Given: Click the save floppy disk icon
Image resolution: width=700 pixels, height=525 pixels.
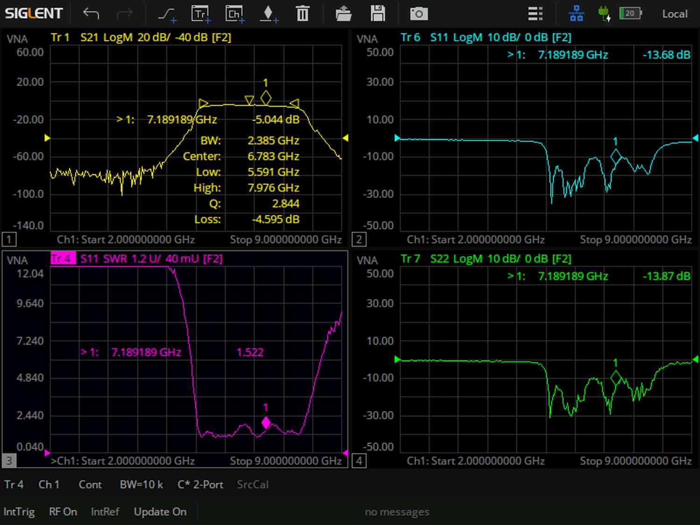Looking at the screenshot, I should pyautogui.click(x=378, y=14).
